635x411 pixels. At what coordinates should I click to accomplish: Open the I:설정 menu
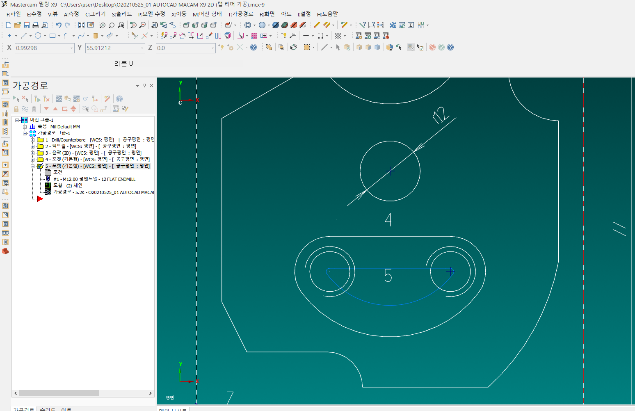pos(304,14)
